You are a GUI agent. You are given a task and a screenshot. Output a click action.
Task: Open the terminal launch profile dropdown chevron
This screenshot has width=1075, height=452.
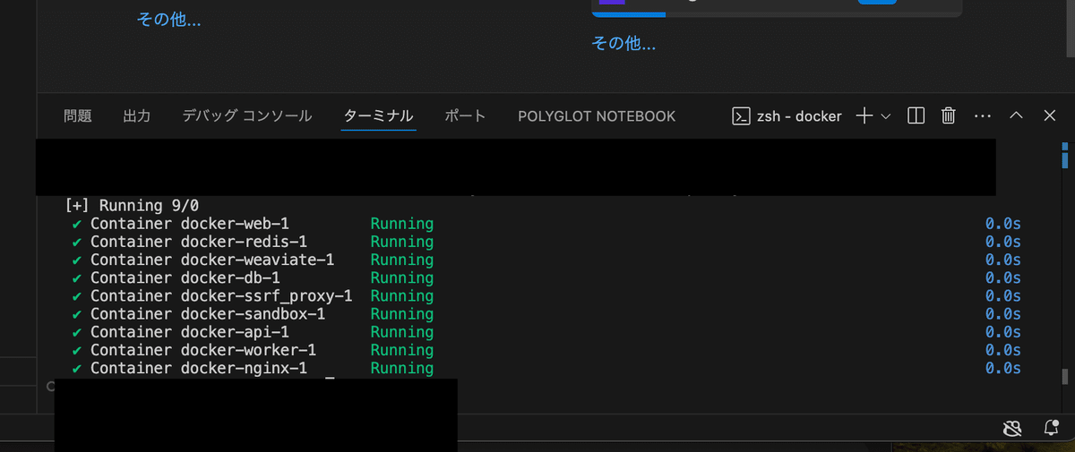[x=886, y=116]
